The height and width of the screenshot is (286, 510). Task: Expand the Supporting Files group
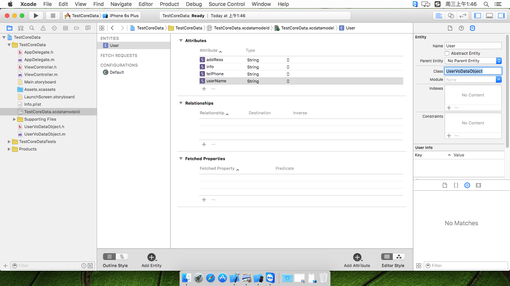point(15,119)
